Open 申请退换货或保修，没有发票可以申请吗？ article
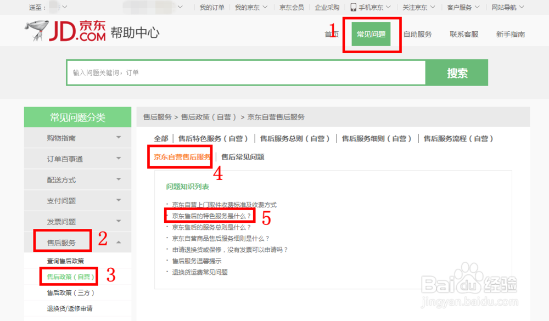Viewport: 549px width, 321px height. 230,250
